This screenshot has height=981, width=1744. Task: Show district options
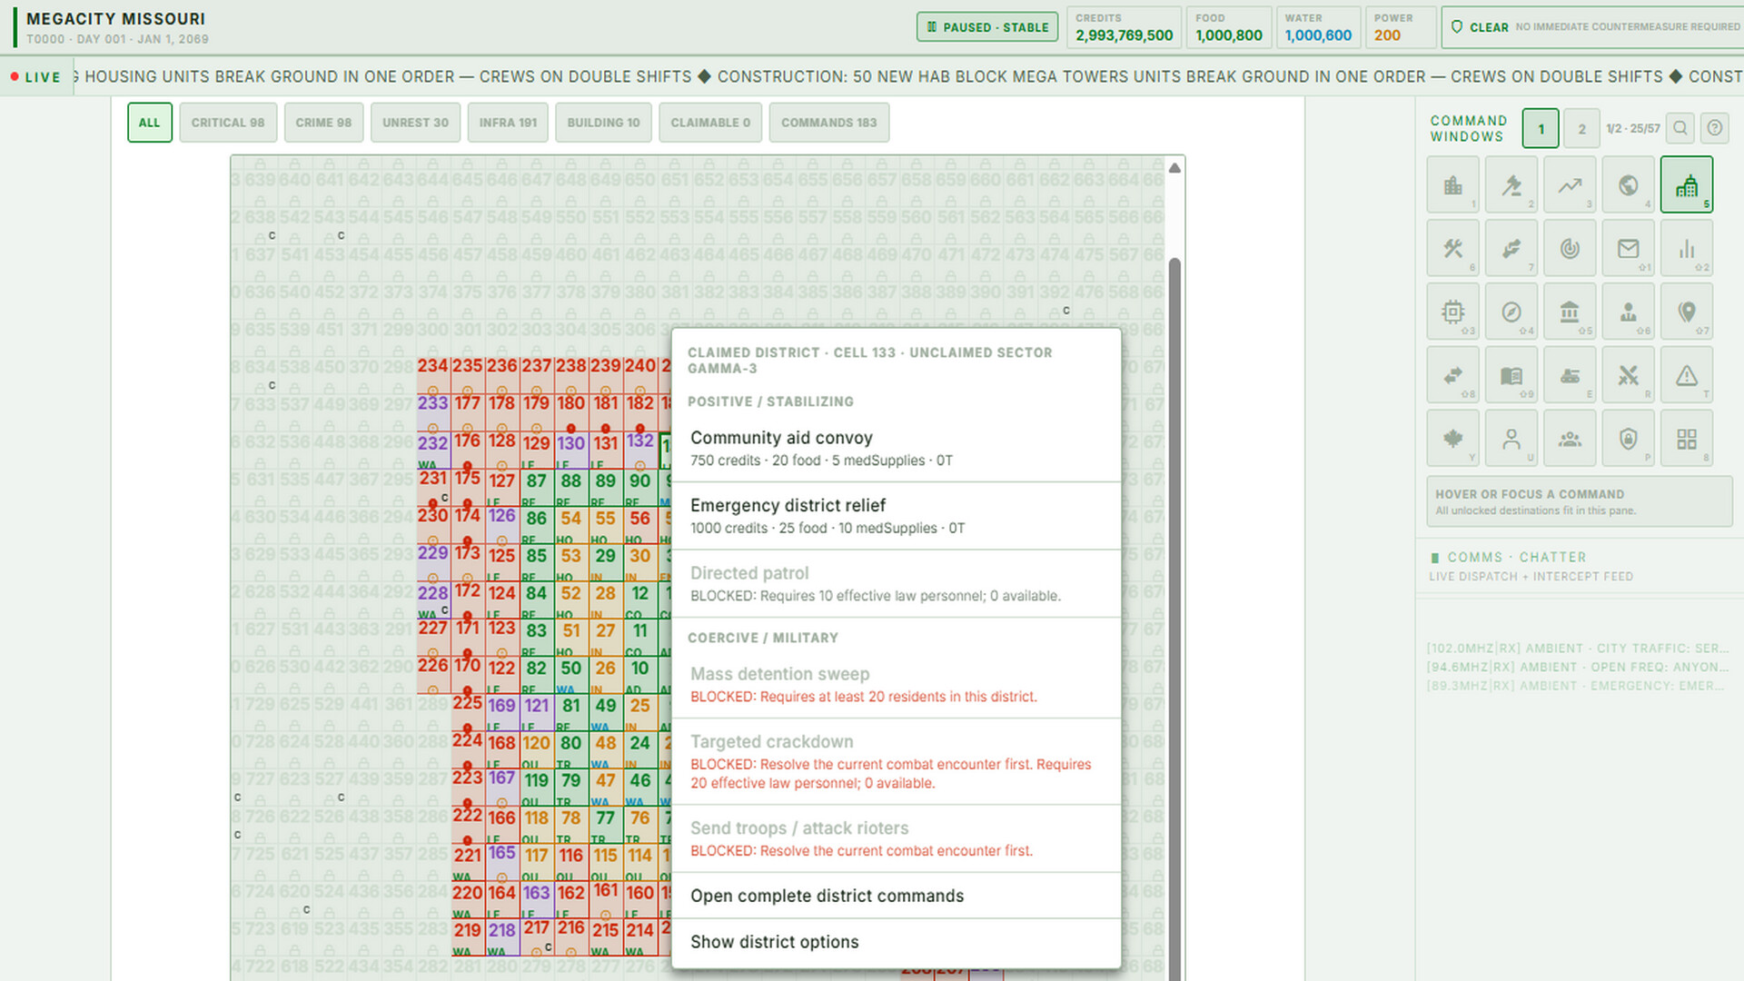896,942
